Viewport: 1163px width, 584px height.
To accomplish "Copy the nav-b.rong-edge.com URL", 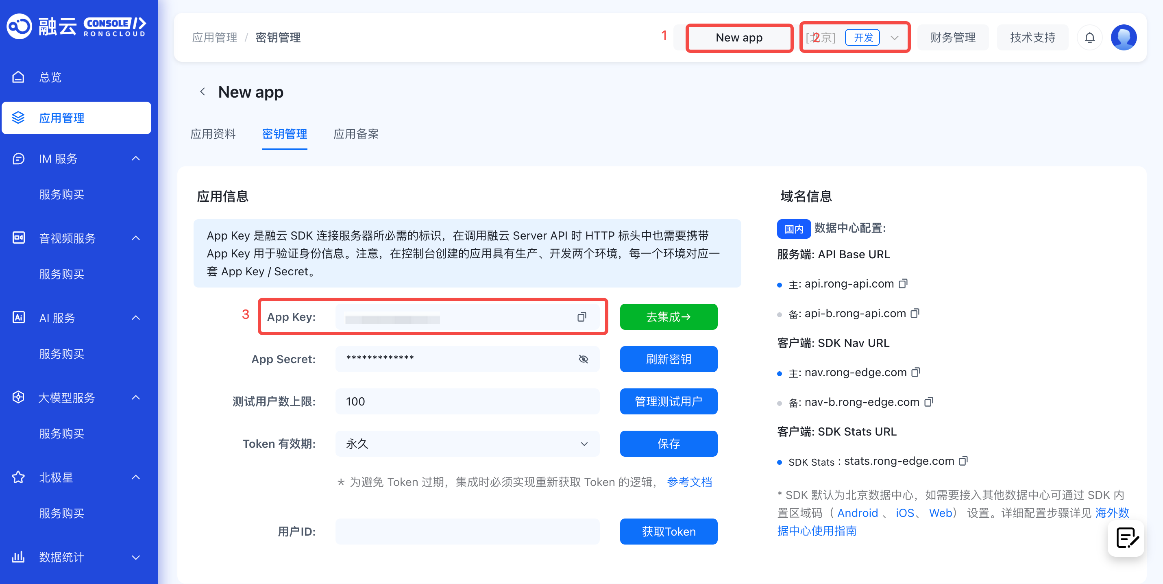I will 929,402.
